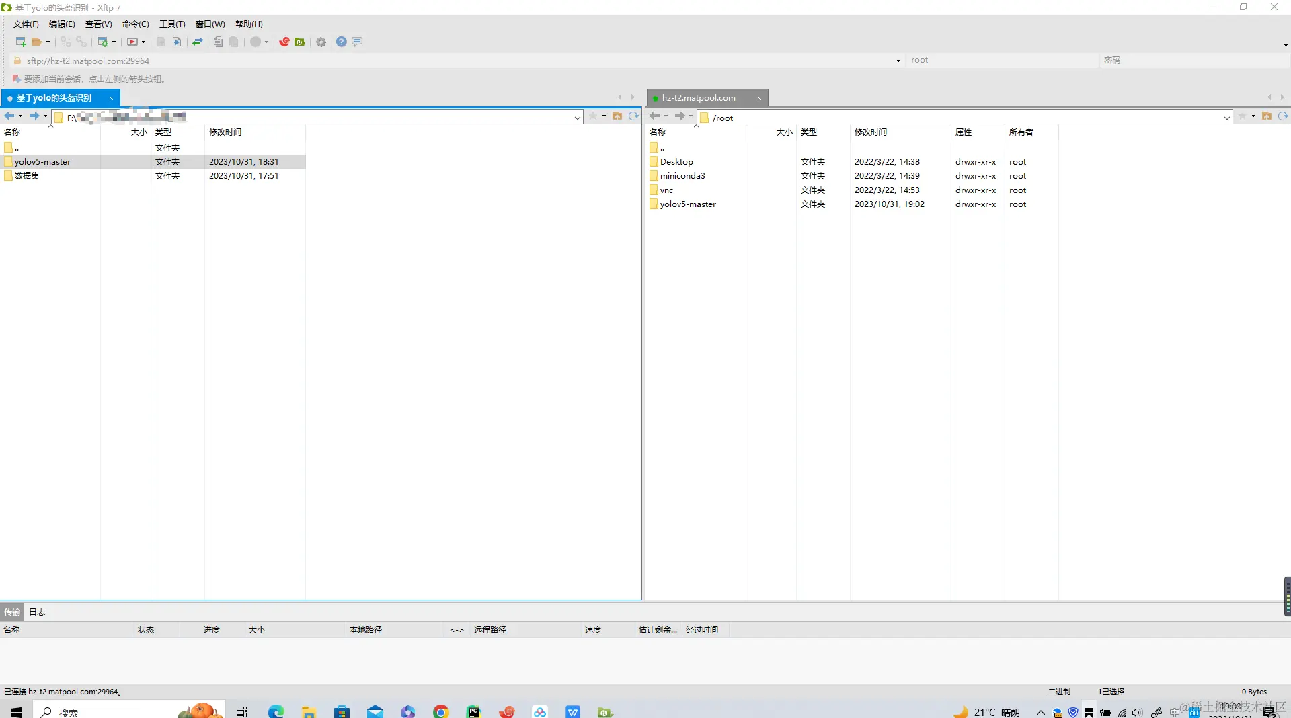Go back in the remote pane
Viewport: 1291px width, 718px height.
(654, 116)
